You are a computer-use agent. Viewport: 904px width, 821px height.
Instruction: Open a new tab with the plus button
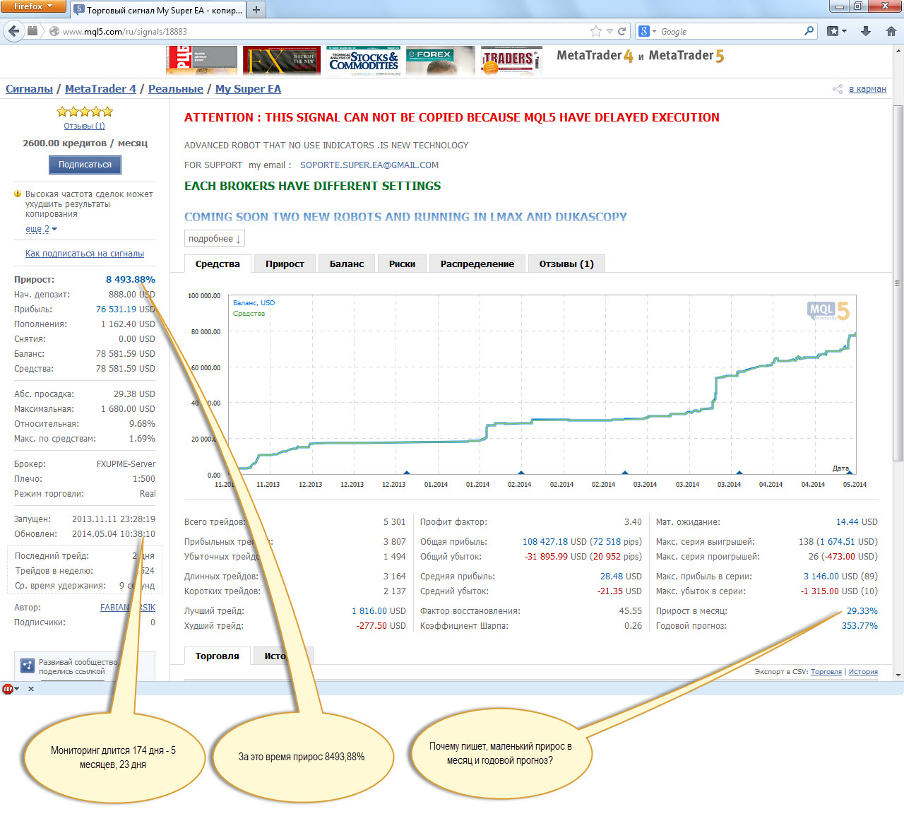[x=256, y=10]
